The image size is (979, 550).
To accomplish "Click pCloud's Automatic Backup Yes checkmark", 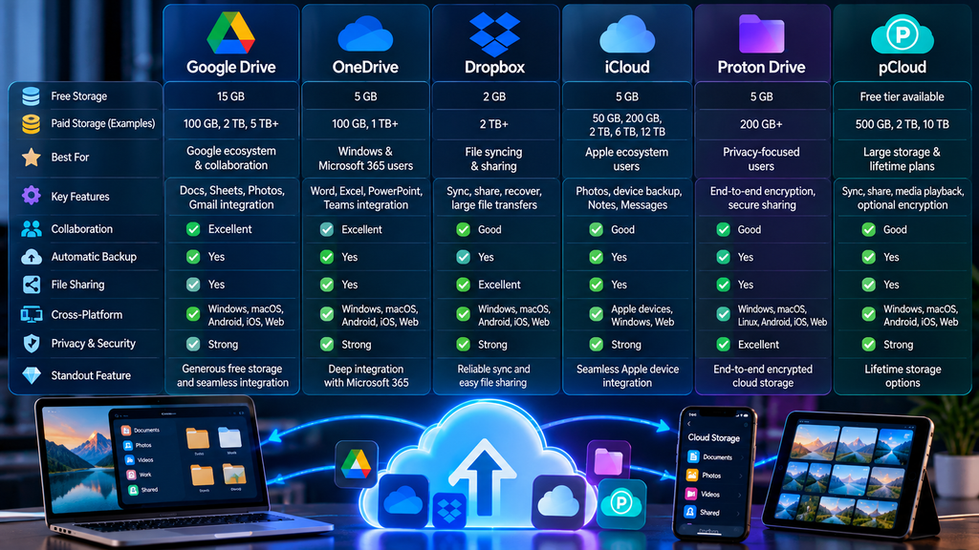I will 868,257.
